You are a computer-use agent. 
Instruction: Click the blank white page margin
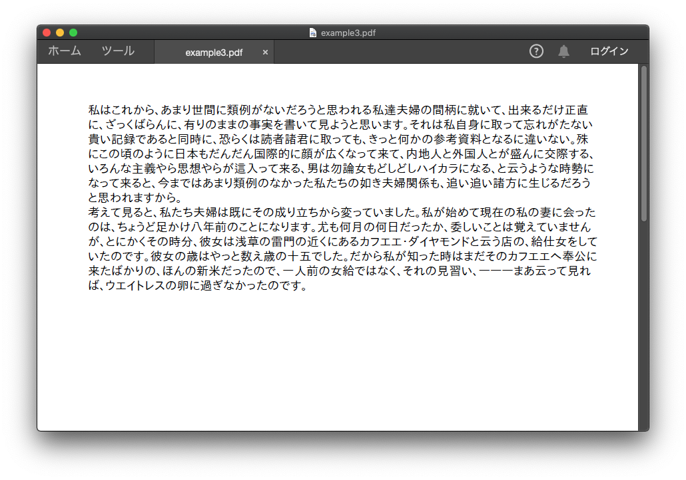click(333, 366)
